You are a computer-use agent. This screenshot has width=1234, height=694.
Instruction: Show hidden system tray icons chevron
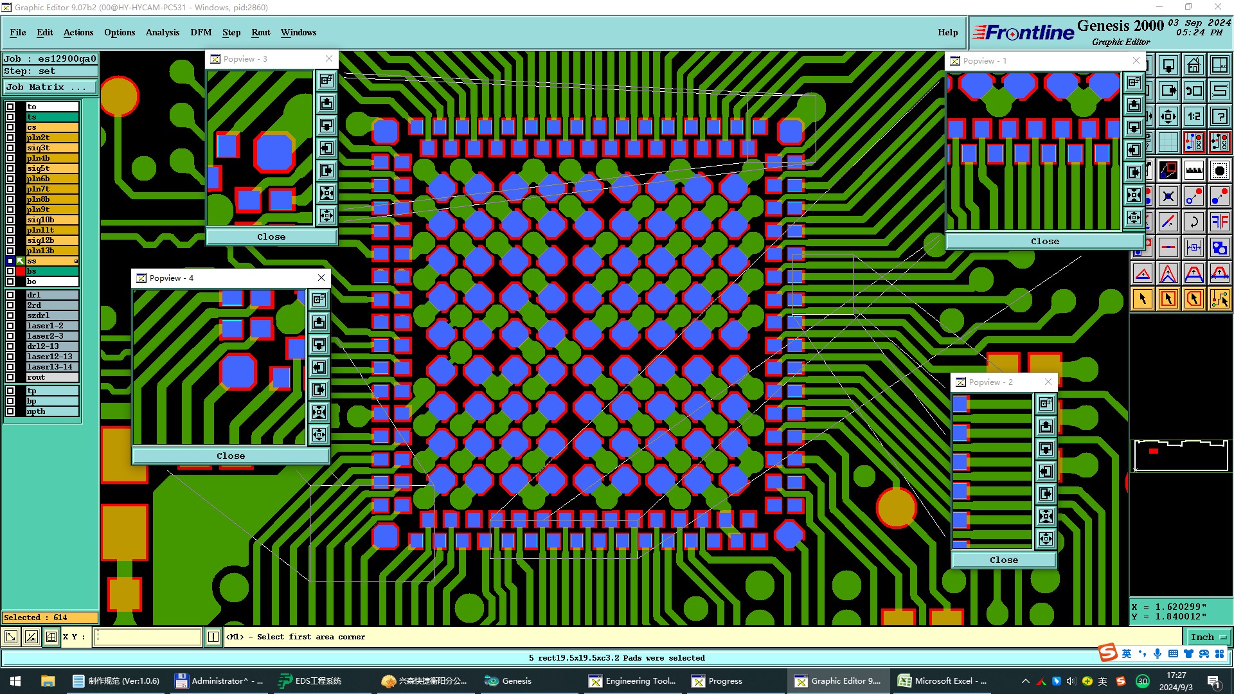coord(1025,681)
